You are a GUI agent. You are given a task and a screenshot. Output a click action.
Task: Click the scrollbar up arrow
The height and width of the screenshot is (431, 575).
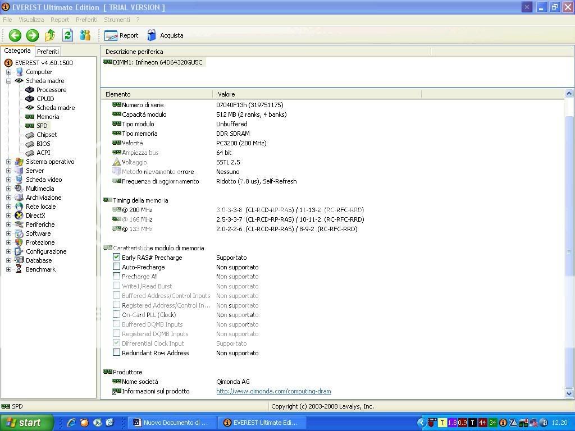click(569, 94)
